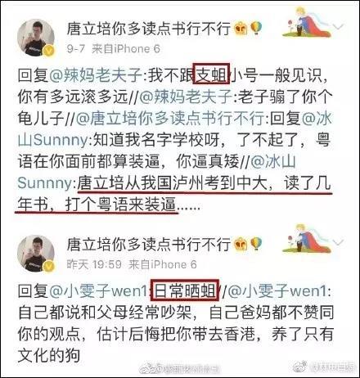Open the @辣妈老夫子 mention before 老子骗了你个

click(186, 97)
